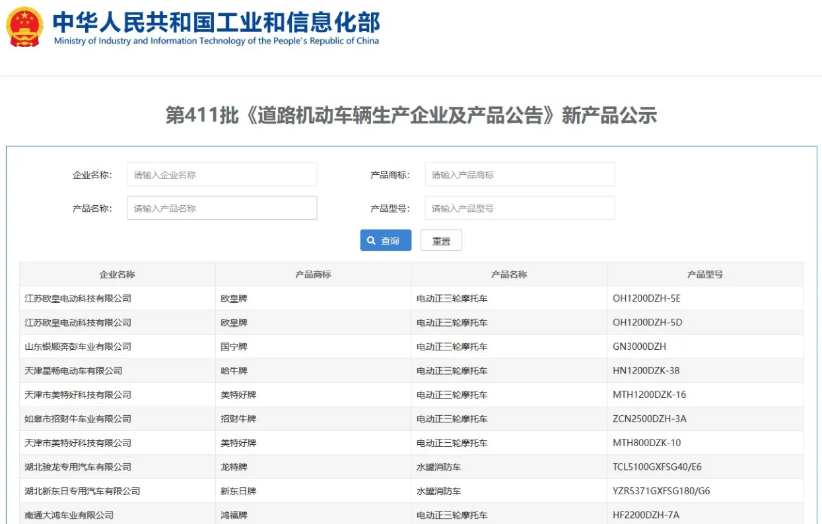This screenshot has height=524, width=822.
Task: Click the 龙特牌 trademark cell
Action: pyautogui.click(x=314, y=467)
